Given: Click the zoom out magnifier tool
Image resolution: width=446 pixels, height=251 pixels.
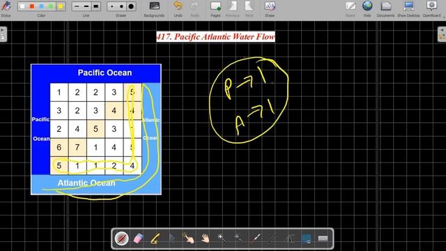Looking at the screenshot, I should click(239, 238).
